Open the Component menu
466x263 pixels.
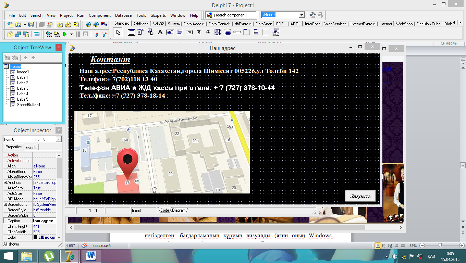(100, 15)
